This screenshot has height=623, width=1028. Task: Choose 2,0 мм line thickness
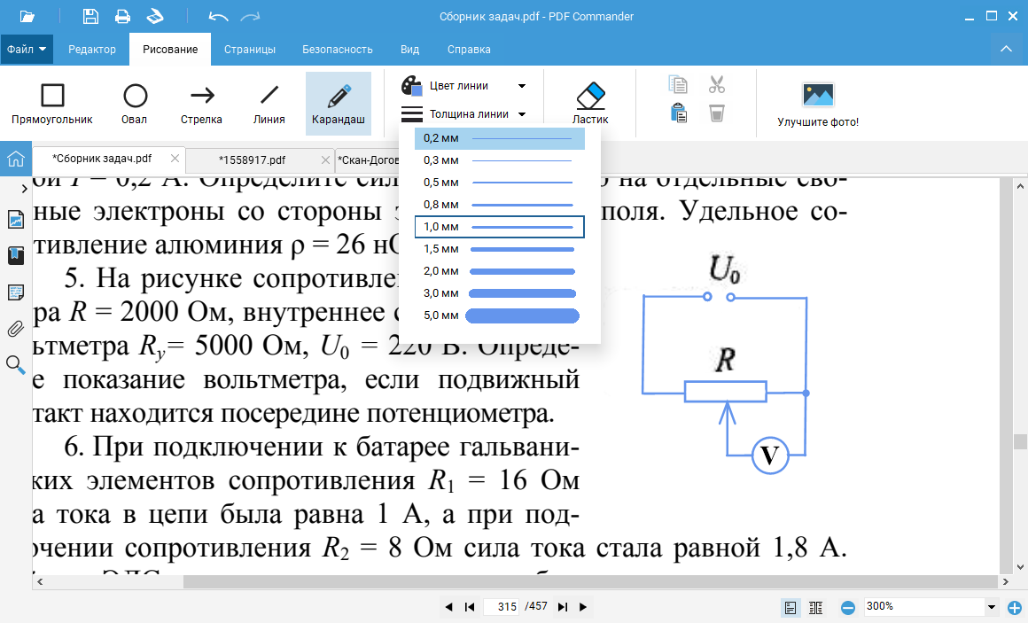point(500,271)
